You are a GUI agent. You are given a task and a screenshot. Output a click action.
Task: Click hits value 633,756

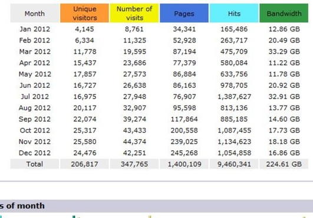(234, 74)
